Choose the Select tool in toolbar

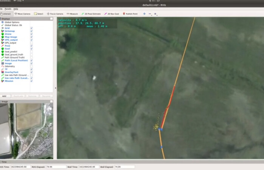point(39,14)
